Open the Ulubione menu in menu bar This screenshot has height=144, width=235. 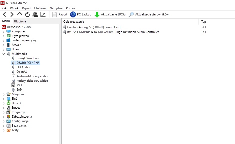click(x=40, y=8)
